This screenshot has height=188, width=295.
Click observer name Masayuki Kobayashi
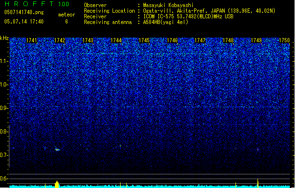168,5
